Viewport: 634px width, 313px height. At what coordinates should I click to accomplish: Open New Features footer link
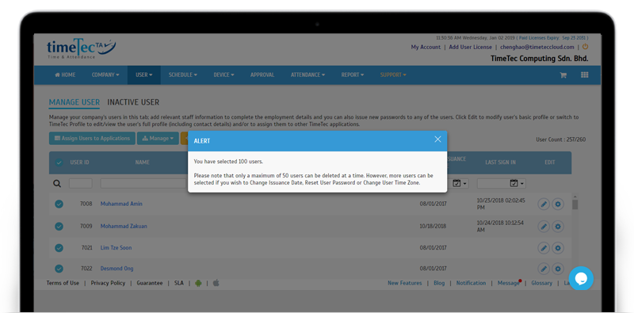tap(405, 283)
